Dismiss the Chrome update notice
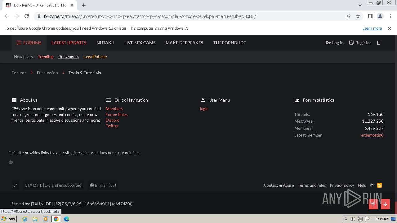Viewport: 397px width, 223px height. [x=390, y=28]
